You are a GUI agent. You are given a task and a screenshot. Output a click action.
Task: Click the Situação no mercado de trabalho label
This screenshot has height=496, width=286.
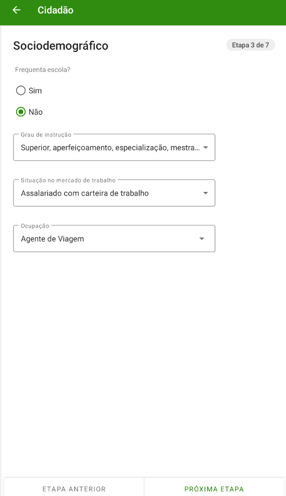point(68,180)
